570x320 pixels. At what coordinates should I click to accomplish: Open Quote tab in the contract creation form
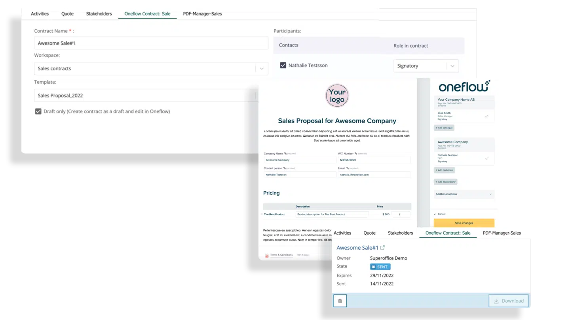[67, 14]
